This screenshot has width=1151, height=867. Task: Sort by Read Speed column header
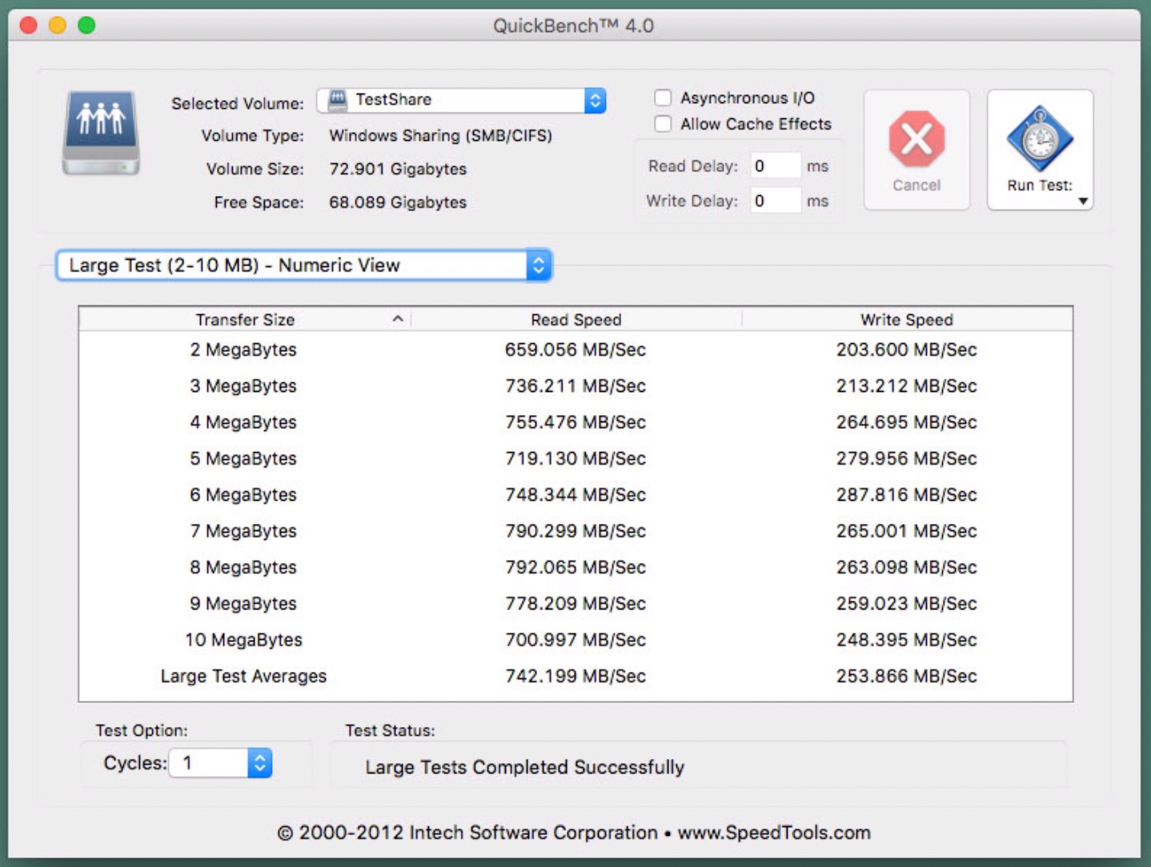tap(576, 320)
